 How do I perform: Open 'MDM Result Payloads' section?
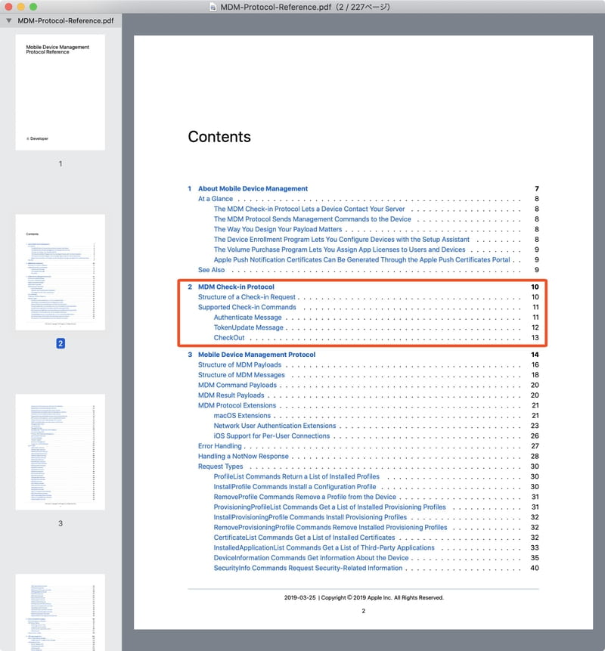[x=231, y=395]
